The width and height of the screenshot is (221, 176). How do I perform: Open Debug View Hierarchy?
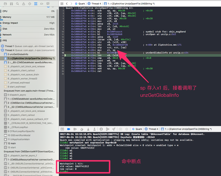click(x=101, y=129)
